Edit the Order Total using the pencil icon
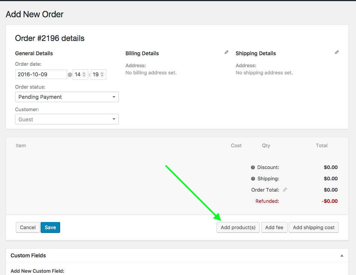356x275 pixels. [x=285, y=190]
